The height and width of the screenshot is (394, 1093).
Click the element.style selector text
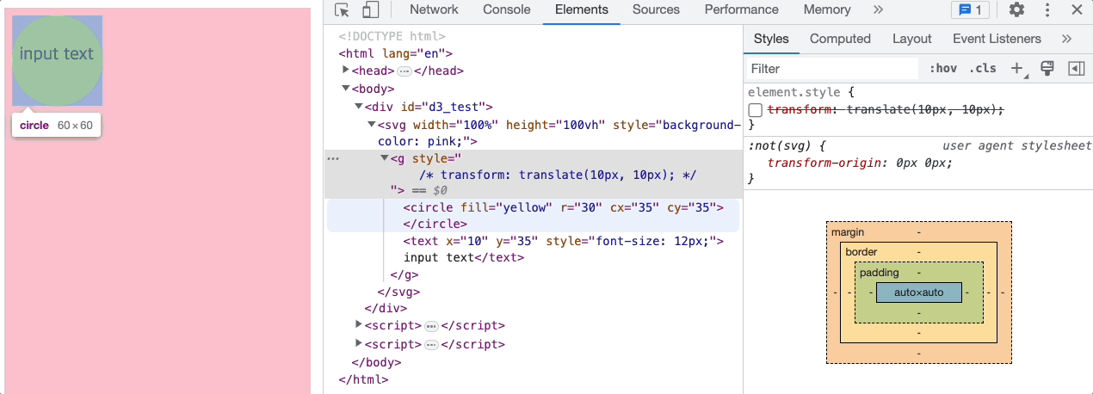[795, 92]
